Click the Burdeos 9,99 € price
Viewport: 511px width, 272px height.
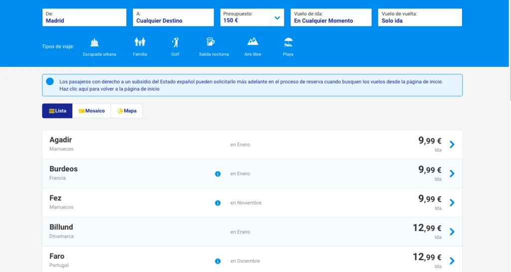[430, 169]
